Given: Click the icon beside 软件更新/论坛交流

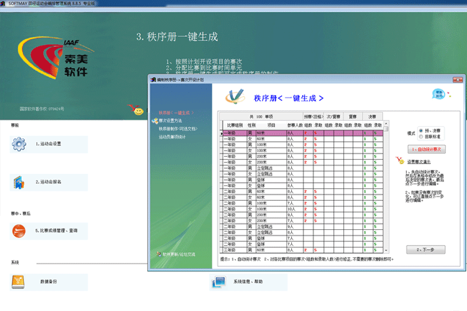Looking at the screenshot, I should coord(159,254).
